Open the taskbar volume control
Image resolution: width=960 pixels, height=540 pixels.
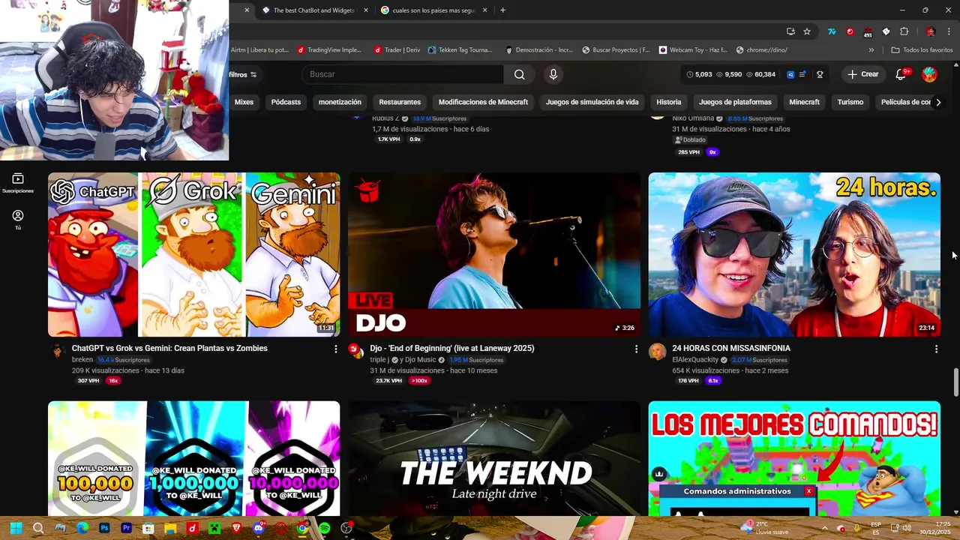click(907, 528)
